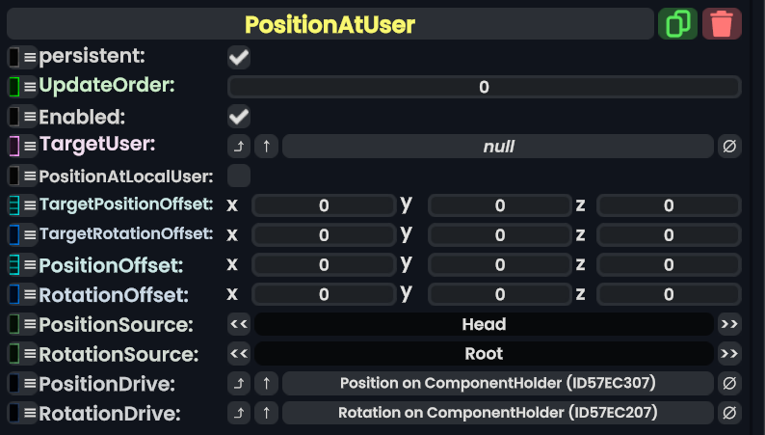Enable the PositionAtLocalUser checkbox
The height and width of the screenshot is (435, 765).
[239, 176]
